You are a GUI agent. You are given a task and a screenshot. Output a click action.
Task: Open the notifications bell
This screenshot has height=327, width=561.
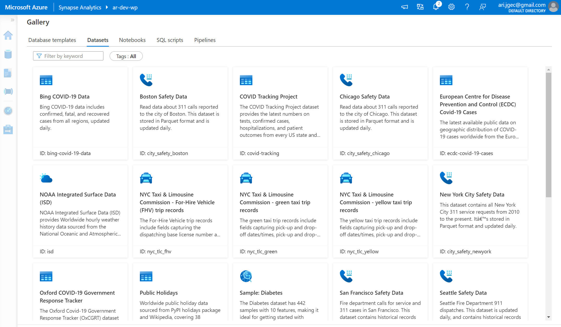coord(436,7)
